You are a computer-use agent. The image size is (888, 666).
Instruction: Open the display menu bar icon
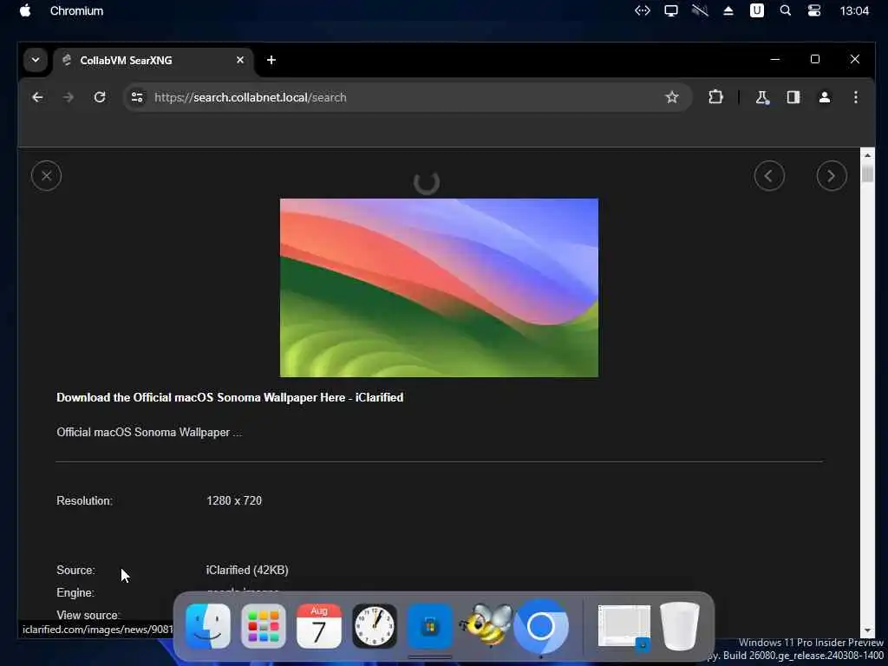click(671, 10)
